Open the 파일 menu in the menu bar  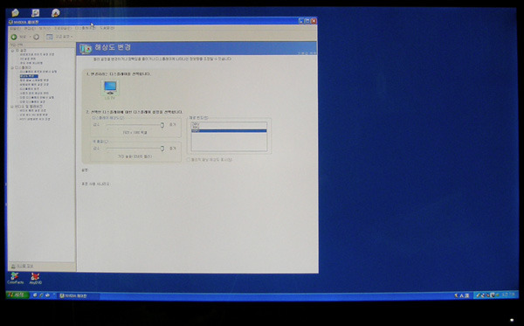click(x=15, y=29)
